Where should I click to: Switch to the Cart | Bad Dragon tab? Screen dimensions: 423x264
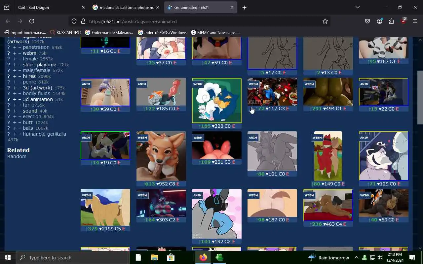(x=51, y=7)
